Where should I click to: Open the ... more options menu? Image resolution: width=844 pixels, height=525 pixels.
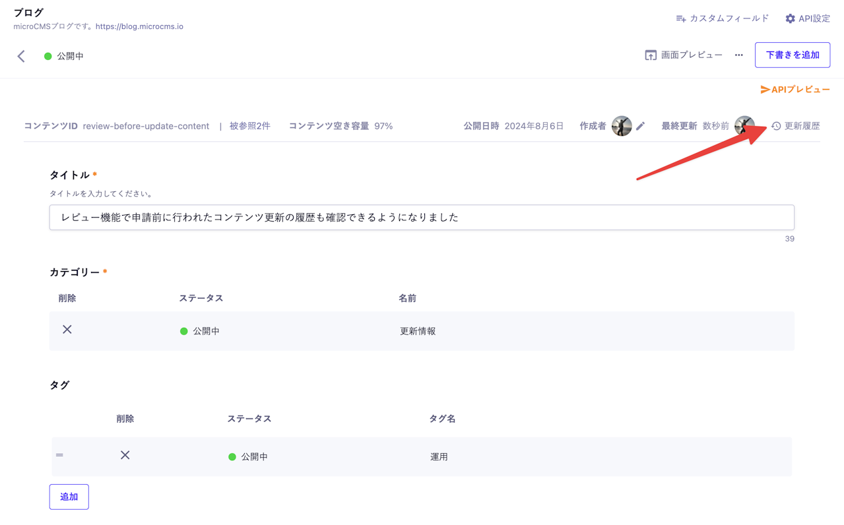click(738, 55)
